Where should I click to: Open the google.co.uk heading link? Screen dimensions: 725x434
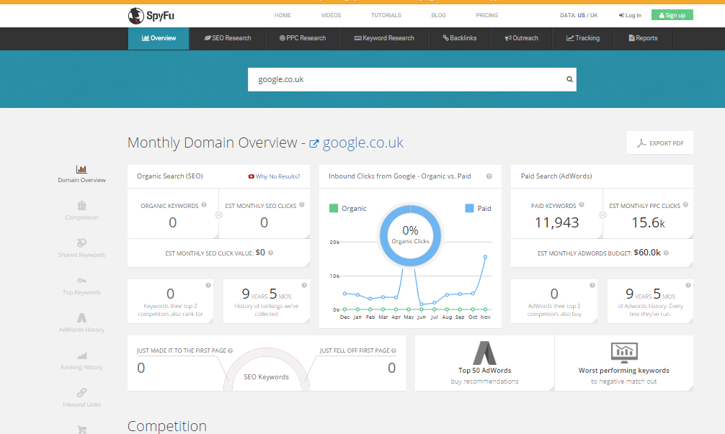click(x=363, y=143)
